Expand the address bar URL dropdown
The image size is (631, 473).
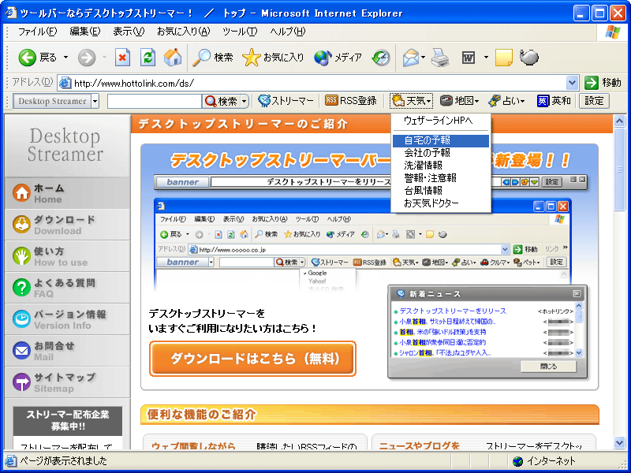(x=572, y=84)
